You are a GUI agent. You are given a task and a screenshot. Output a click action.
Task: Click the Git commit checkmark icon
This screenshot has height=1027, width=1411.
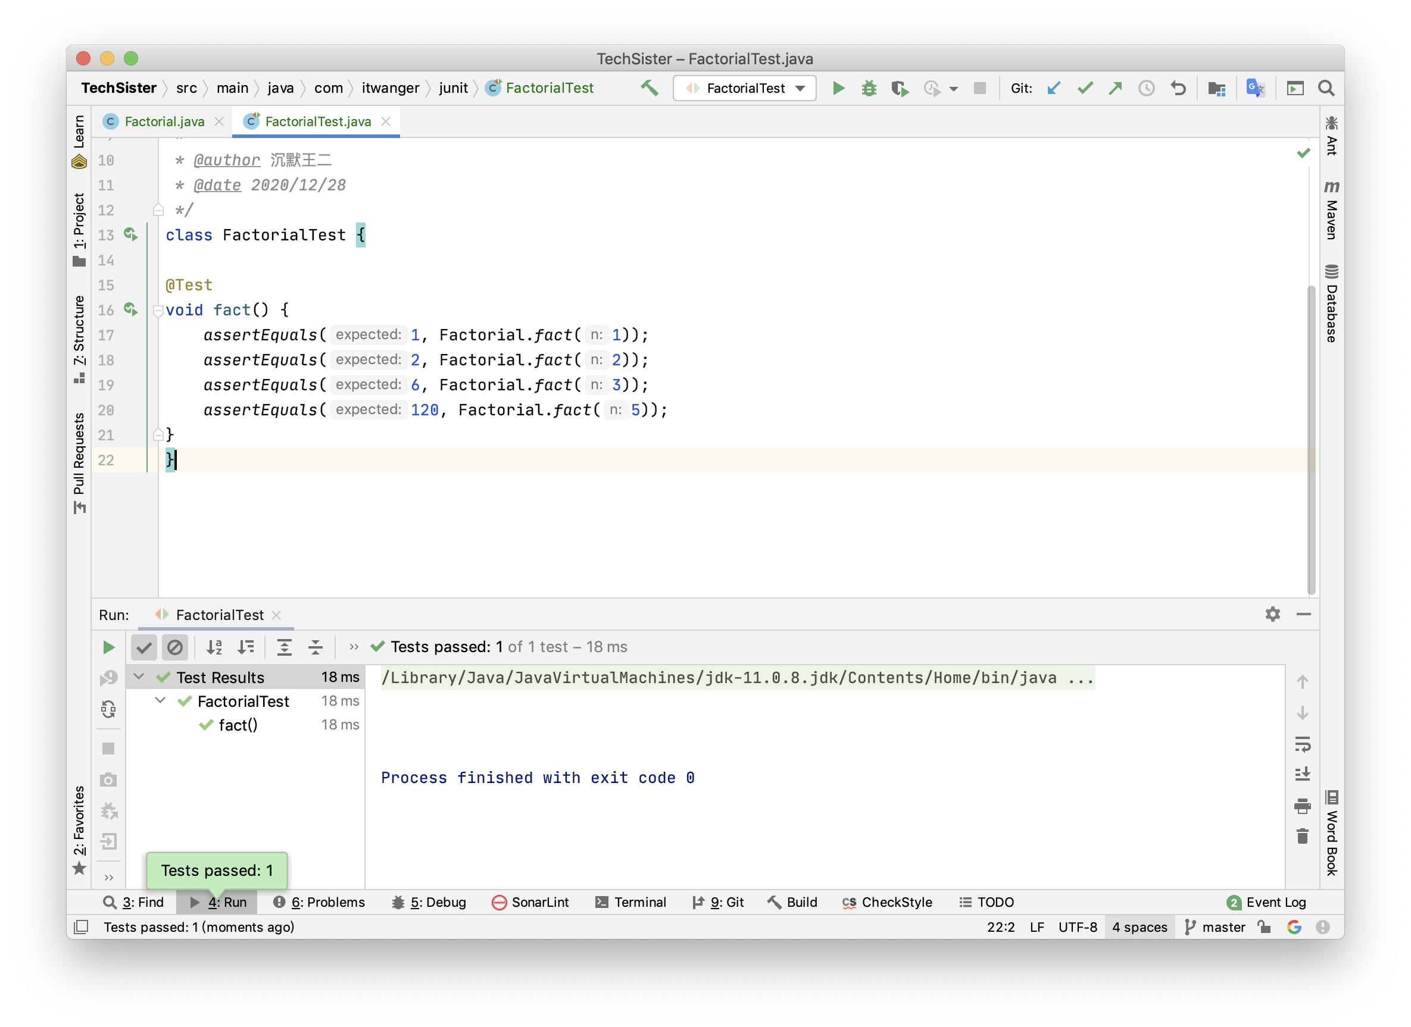pos(1085,88)
